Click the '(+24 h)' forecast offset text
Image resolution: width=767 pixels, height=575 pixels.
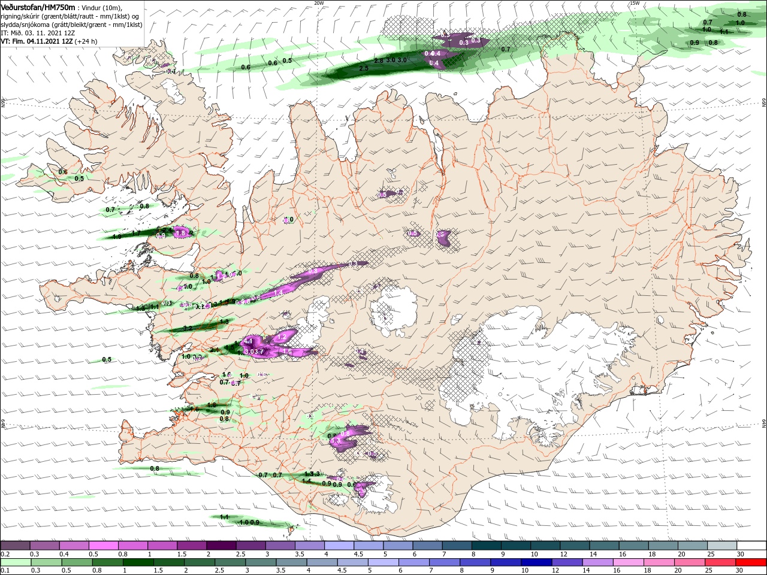86,41
